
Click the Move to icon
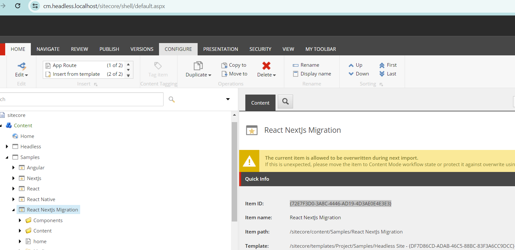click(224, 74)
